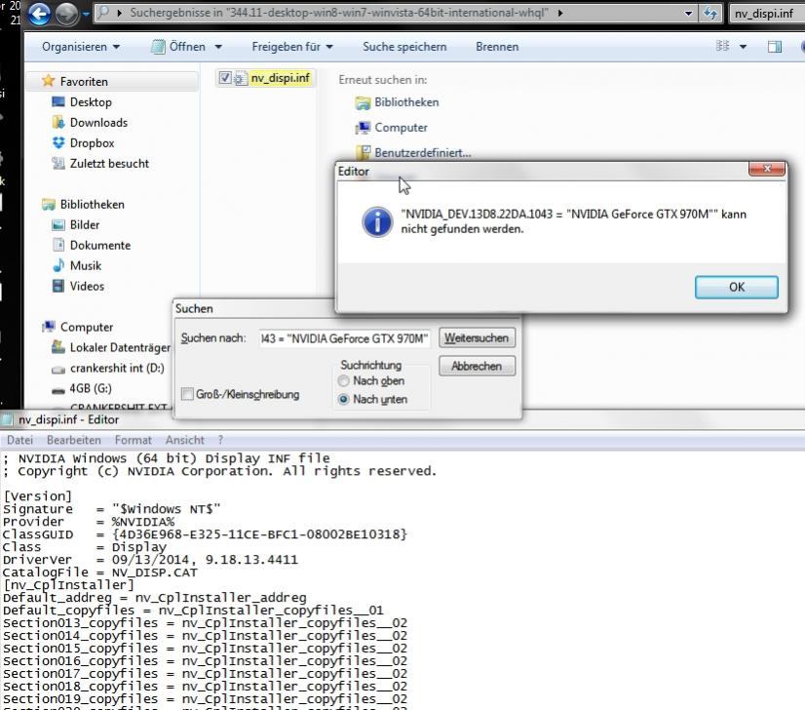The image size is (805, 710).
Task: Open the Bilder library
Action: click(84, 224)
